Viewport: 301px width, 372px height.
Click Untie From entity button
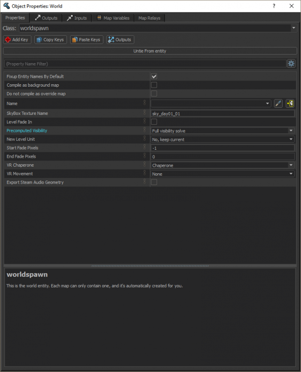tap(150, 51)
